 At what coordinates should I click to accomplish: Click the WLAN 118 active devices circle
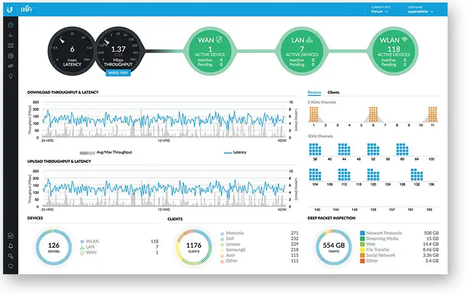394,51
